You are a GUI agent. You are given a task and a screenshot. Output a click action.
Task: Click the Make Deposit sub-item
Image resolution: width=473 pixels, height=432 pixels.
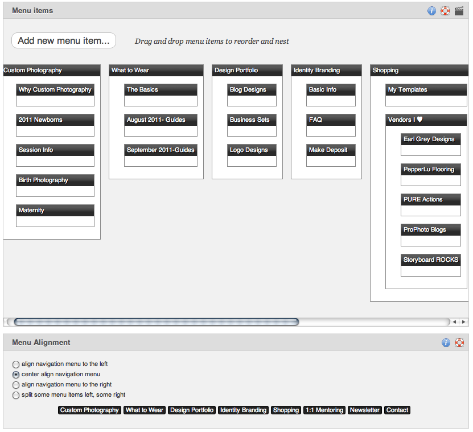coord(331,150)
